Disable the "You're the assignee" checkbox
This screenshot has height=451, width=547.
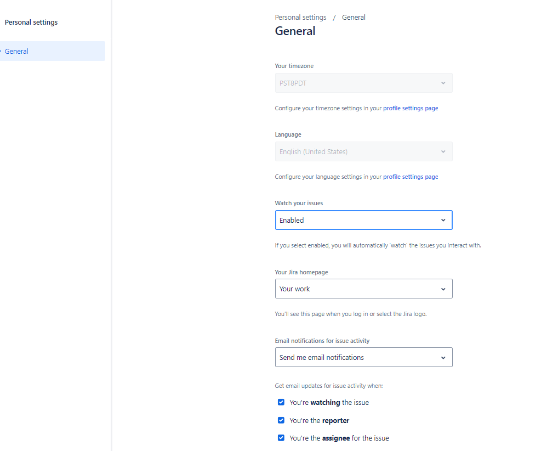tap(281, 438)
